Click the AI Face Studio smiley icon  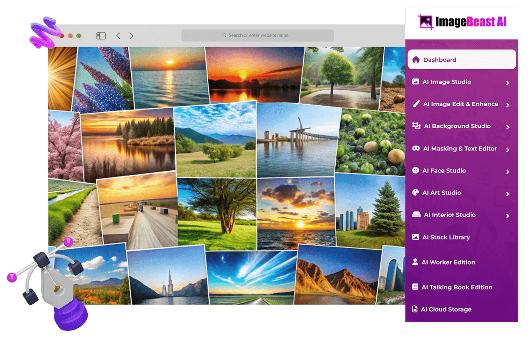(x=415, y=171)
